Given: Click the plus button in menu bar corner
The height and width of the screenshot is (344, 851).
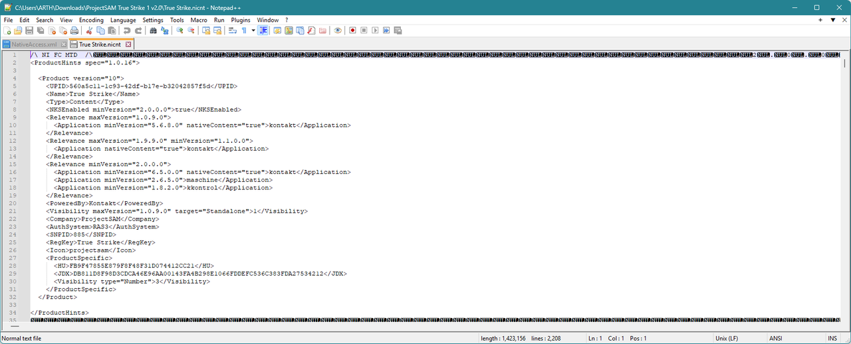Looking at the screenshot, I should coord(820,20).
